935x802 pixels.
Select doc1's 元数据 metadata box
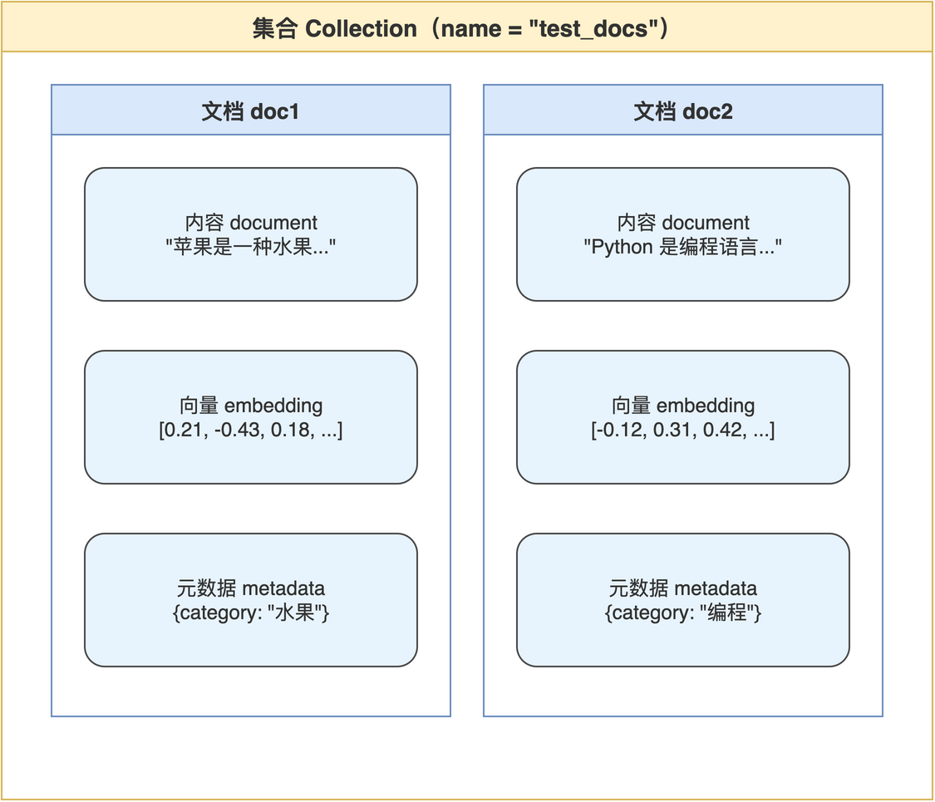(250, 600)
